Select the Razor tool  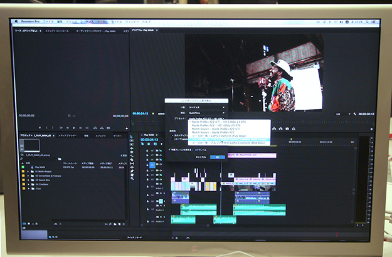click(132, 160)
